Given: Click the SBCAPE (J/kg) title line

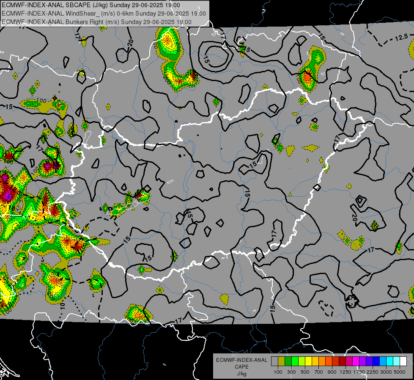Looking at the screenshot, I should [x=91, y=5].
